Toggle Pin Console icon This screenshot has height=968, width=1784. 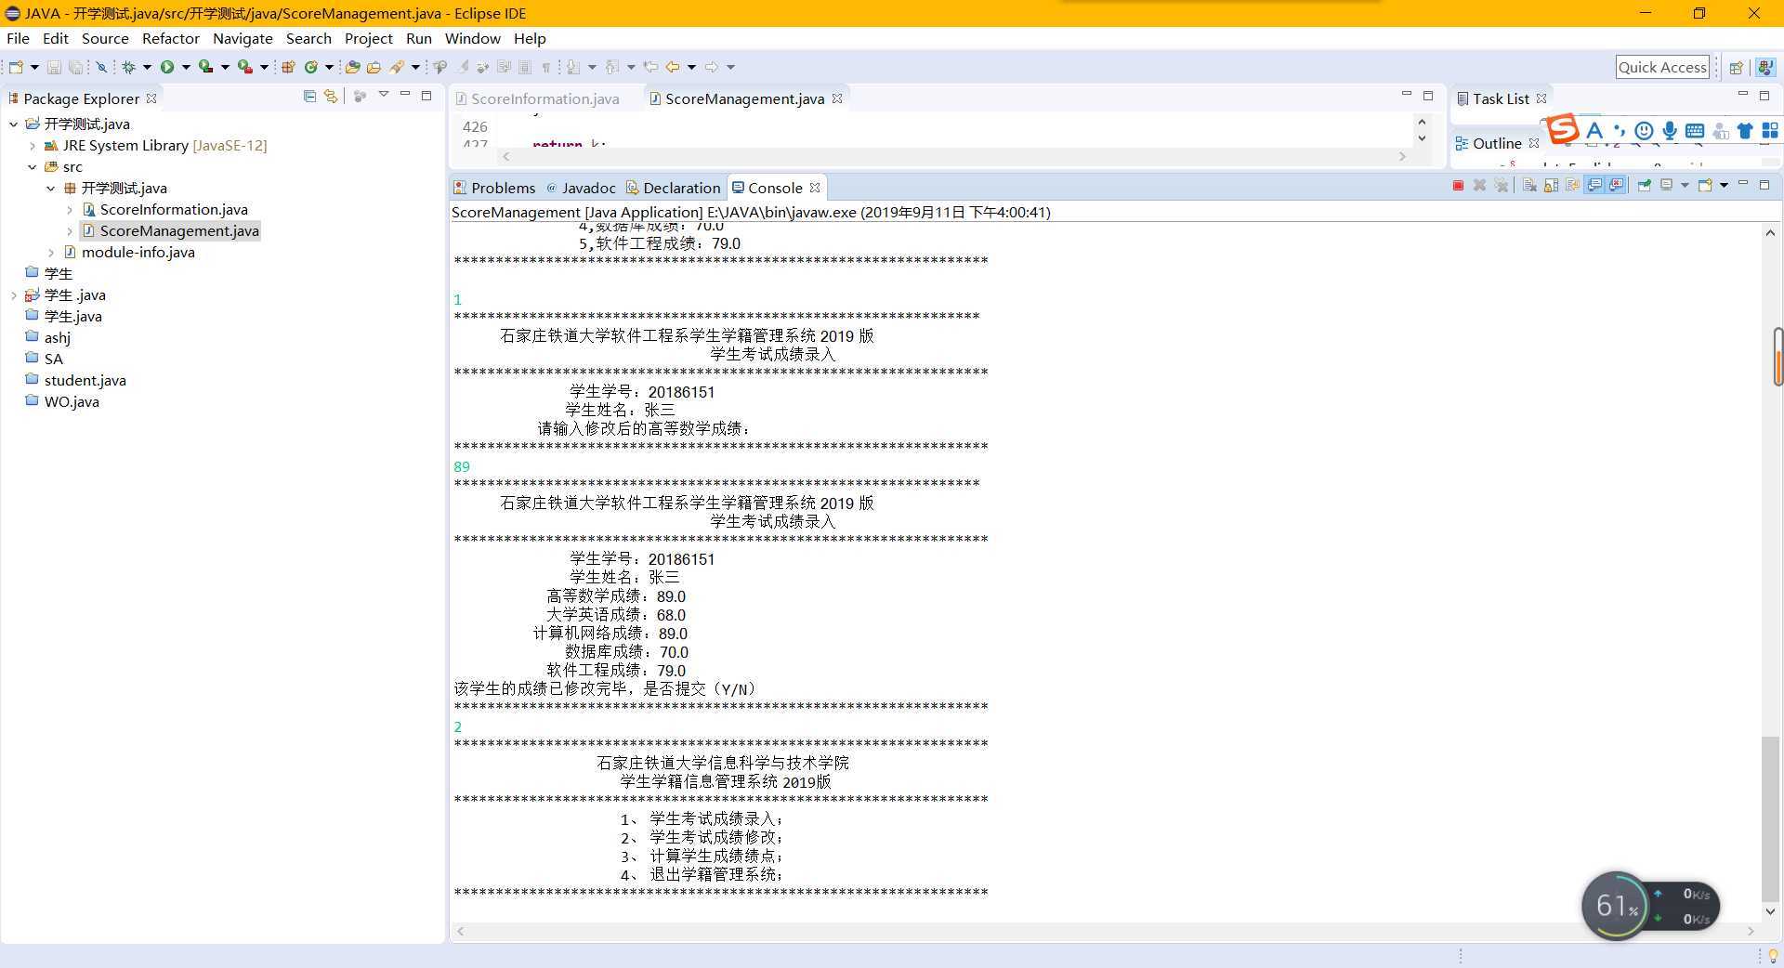point(1644,186)
